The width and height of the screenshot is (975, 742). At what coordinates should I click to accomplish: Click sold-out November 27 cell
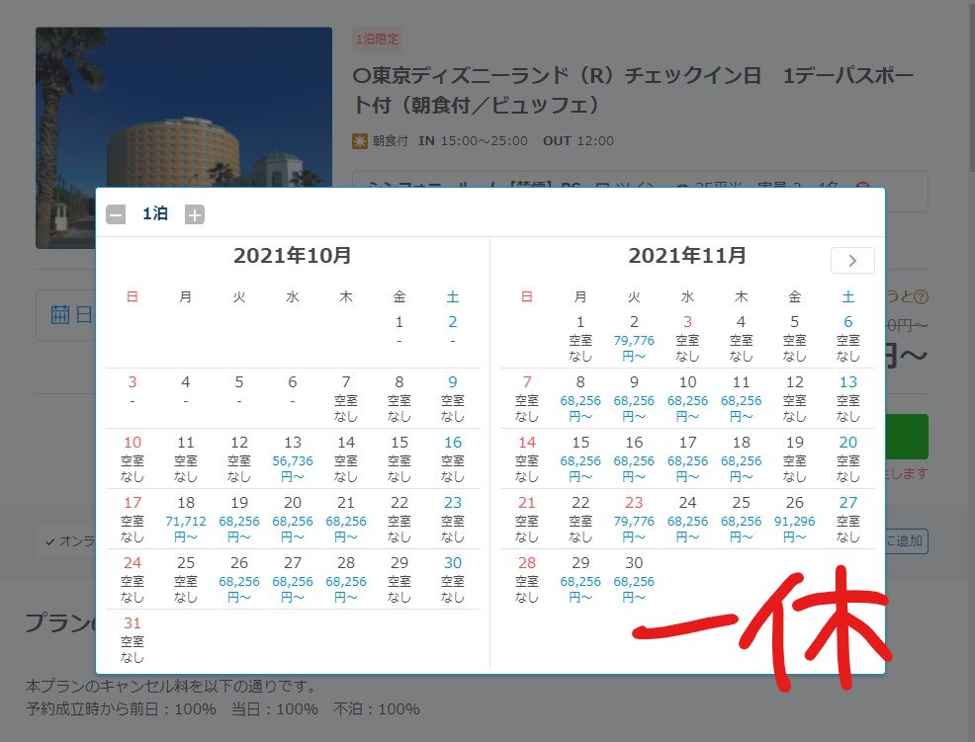pyautogui.click(x=847, y=520)
